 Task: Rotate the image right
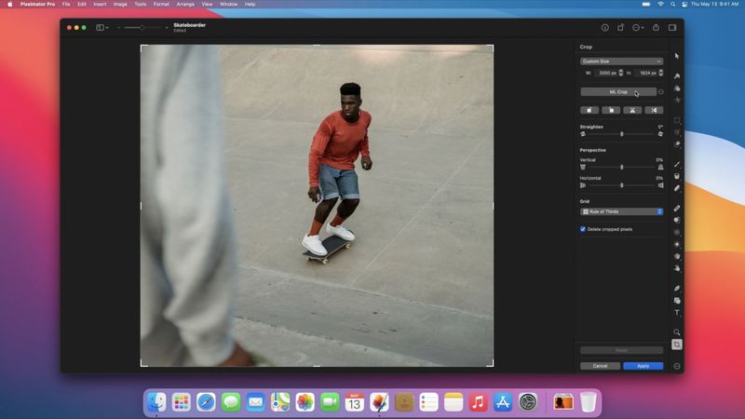click(x=611, y=110)
